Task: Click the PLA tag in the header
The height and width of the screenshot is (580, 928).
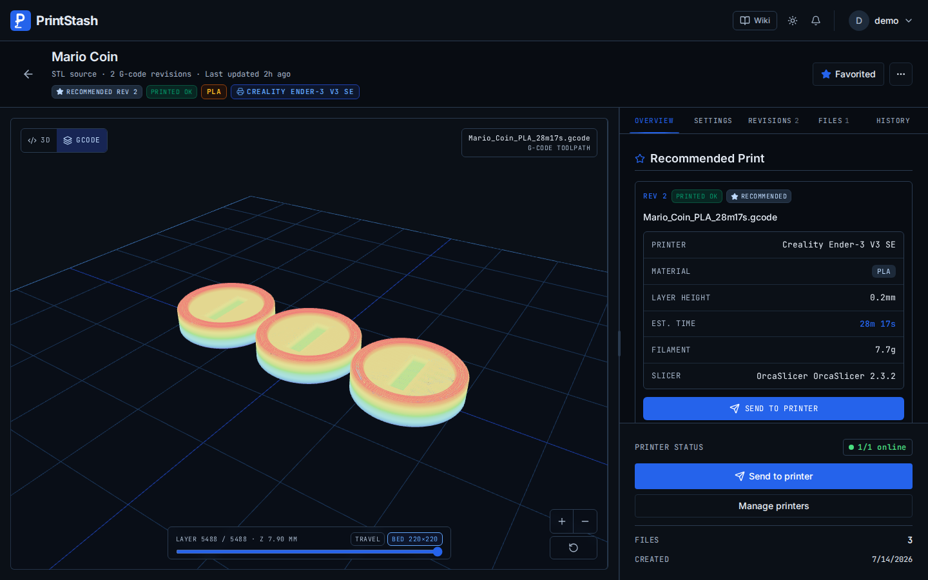Action: (214, 92)
